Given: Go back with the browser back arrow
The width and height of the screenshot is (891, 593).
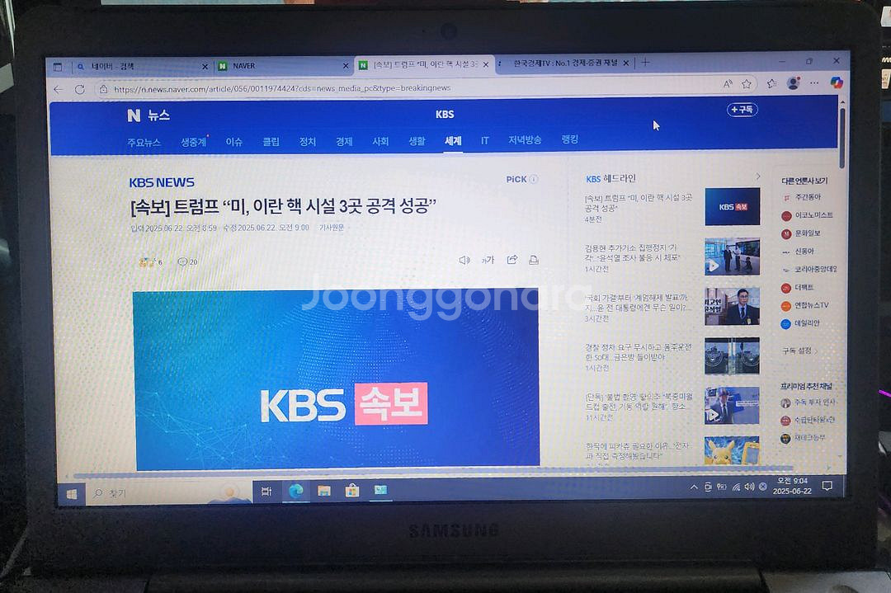Looking at the screenshot, I should [x=58, y=90].
